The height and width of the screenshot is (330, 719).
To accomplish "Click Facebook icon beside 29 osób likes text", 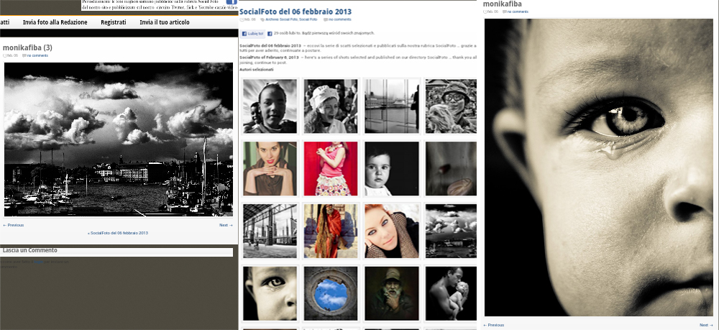I will coord(270,34).
